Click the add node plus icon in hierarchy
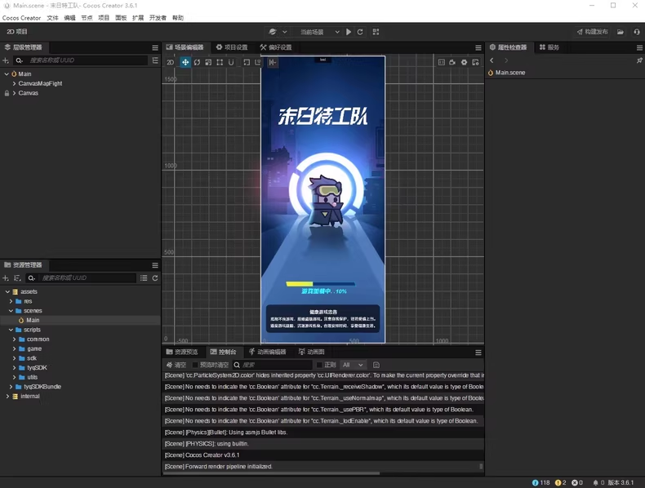The image size is (645, 488). (6, 60)
